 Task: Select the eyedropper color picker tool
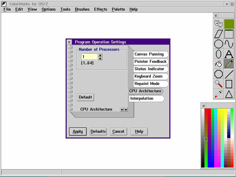[x=219, y=94]
